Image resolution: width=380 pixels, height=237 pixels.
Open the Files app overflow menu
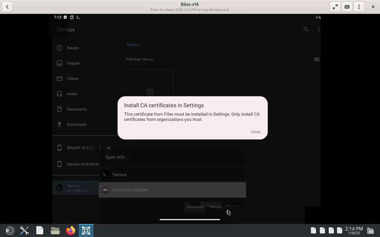pos(319,29)
